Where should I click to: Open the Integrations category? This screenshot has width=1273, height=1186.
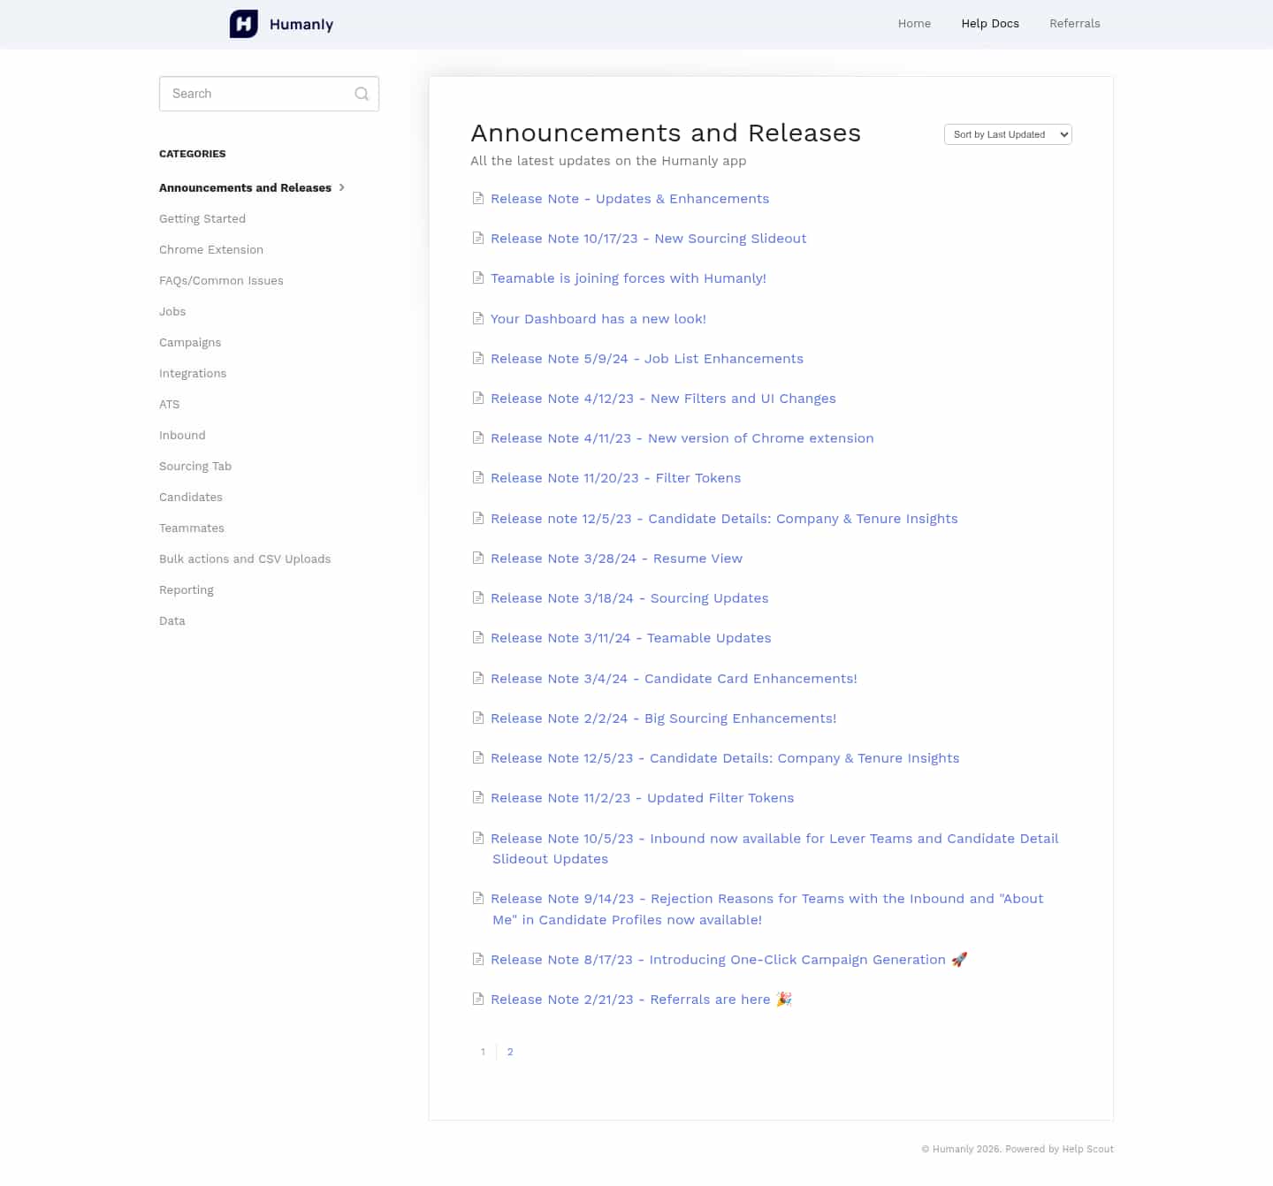click(x=193, y=373)
